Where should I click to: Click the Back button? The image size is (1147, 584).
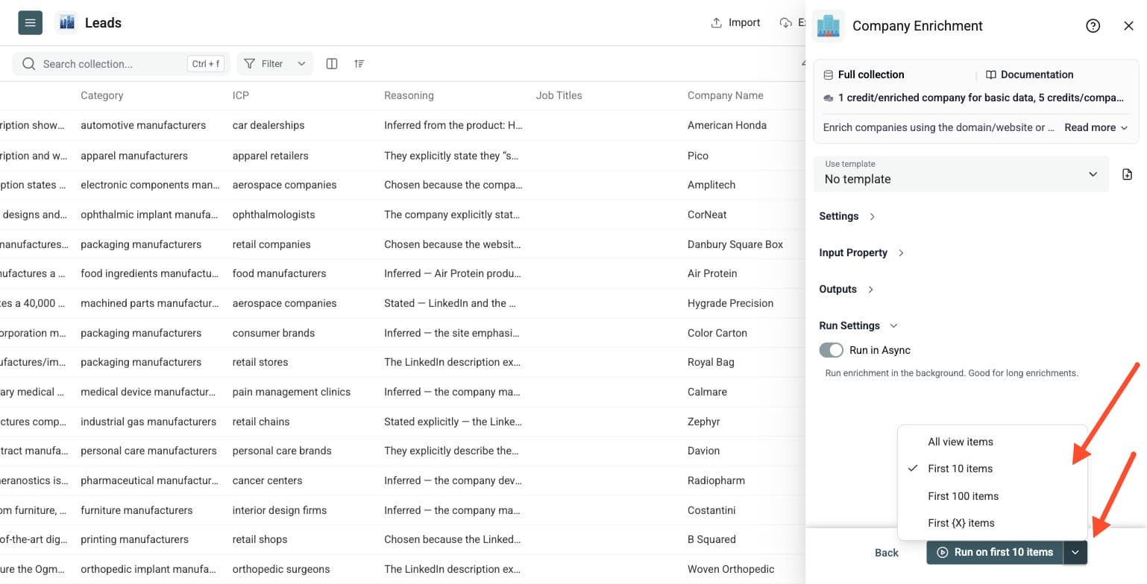886,553
